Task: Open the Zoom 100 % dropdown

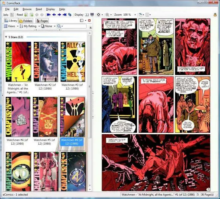Action: [135, 15]
